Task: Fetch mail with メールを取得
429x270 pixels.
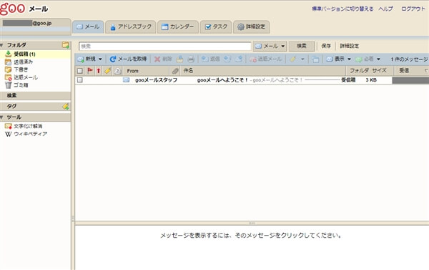Action: pos(128,59)
